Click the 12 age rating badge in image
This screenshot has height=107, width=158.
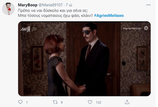tap(146, 28)
